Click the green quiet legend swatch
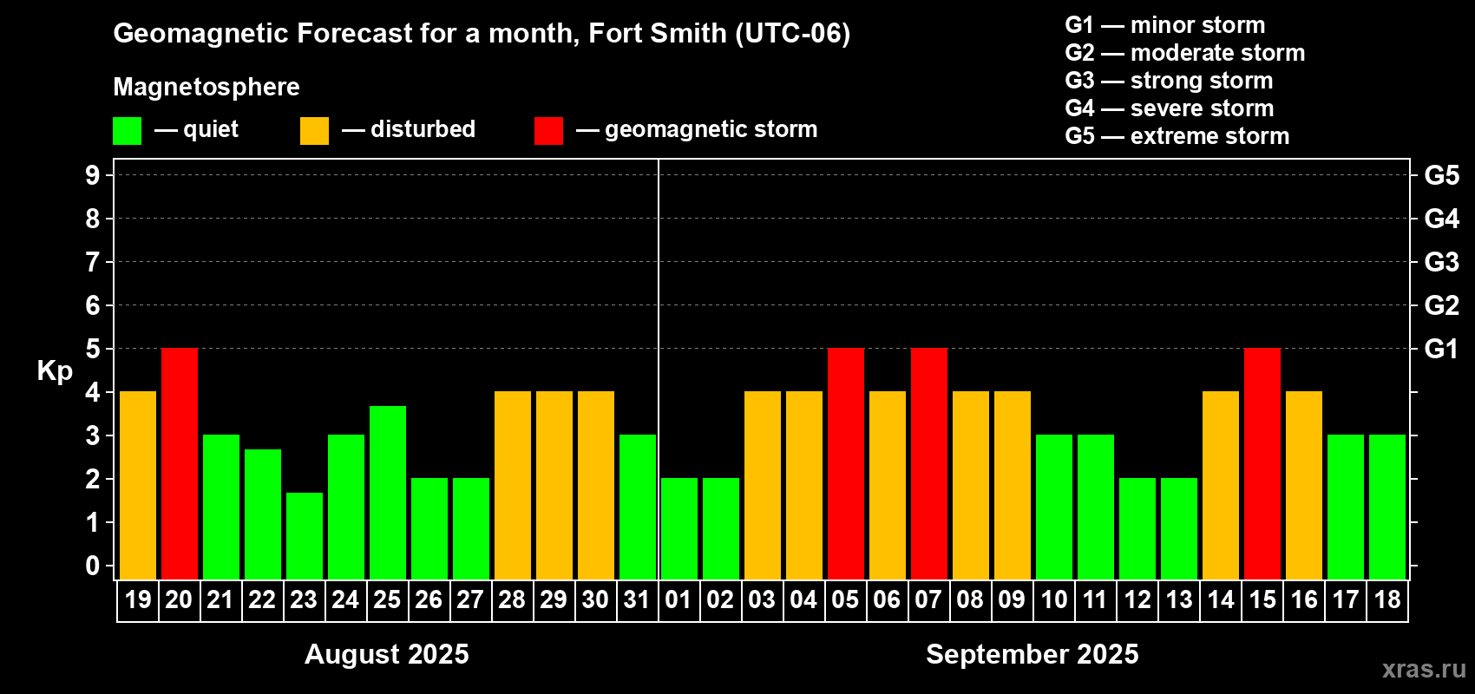Viewport: 1475px width, 694px height. point(127,131)
